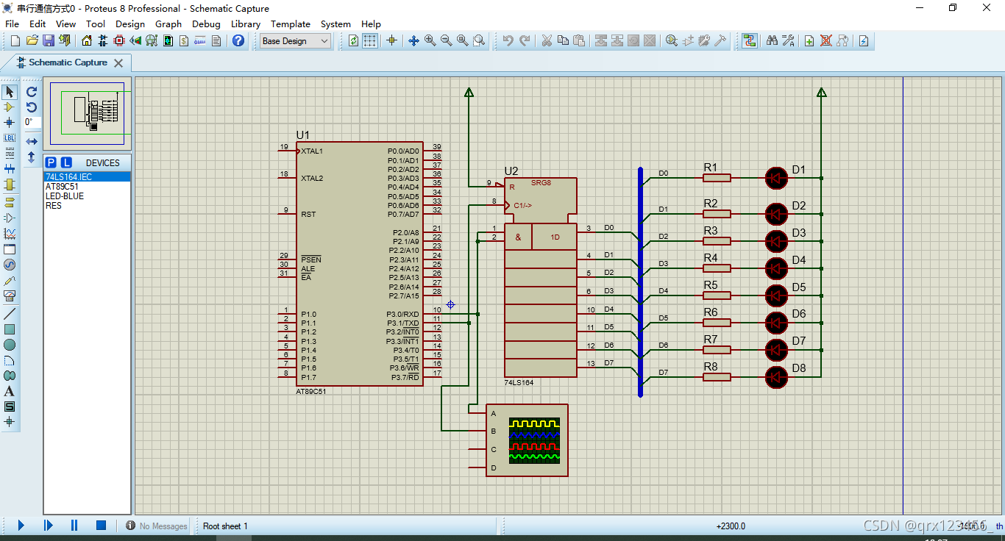Select the Subcircuit Mode tool
The width and height of the screenshot is (1005, 541).
click(x=10, y=184)
